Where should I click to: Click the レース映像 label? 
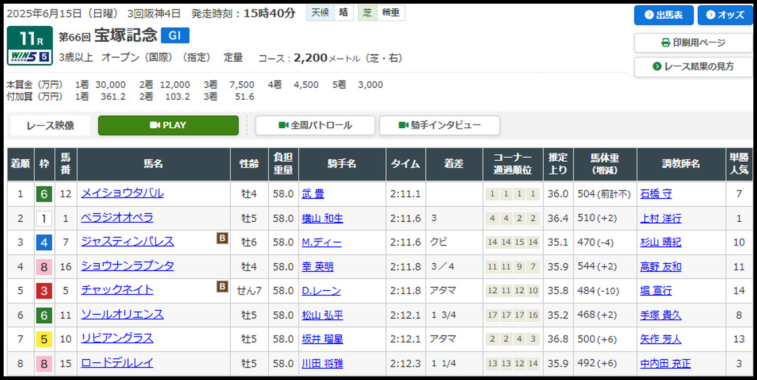pyautogui.click(x=51, y=125)
